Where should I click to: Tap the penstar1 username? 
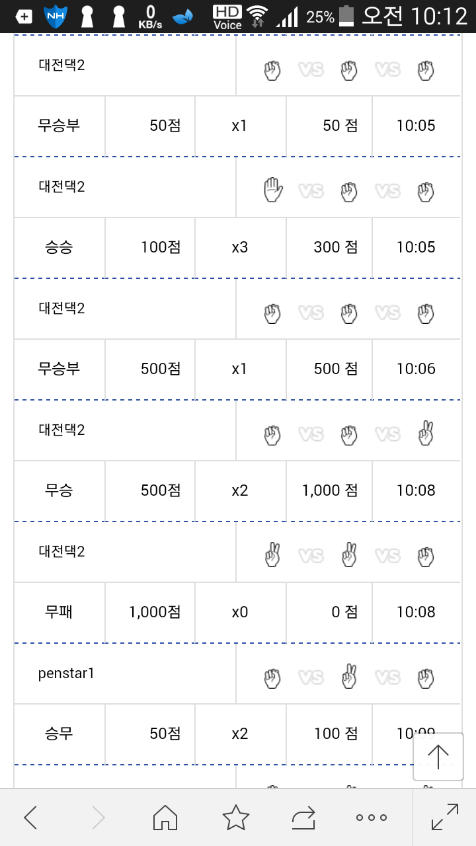pos(66,673)
